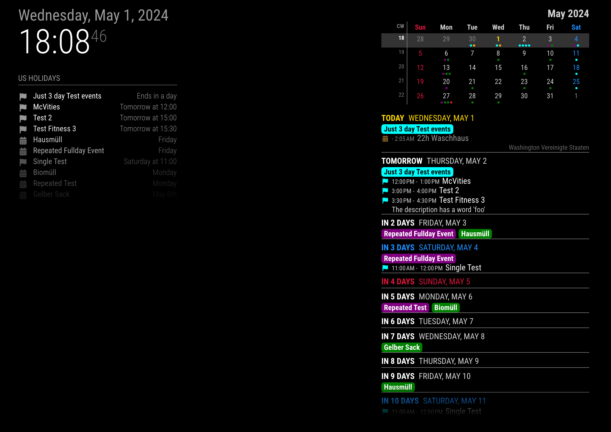Select today's date 1 in the mini calendar
611x432 pixels.
[498, 39]
